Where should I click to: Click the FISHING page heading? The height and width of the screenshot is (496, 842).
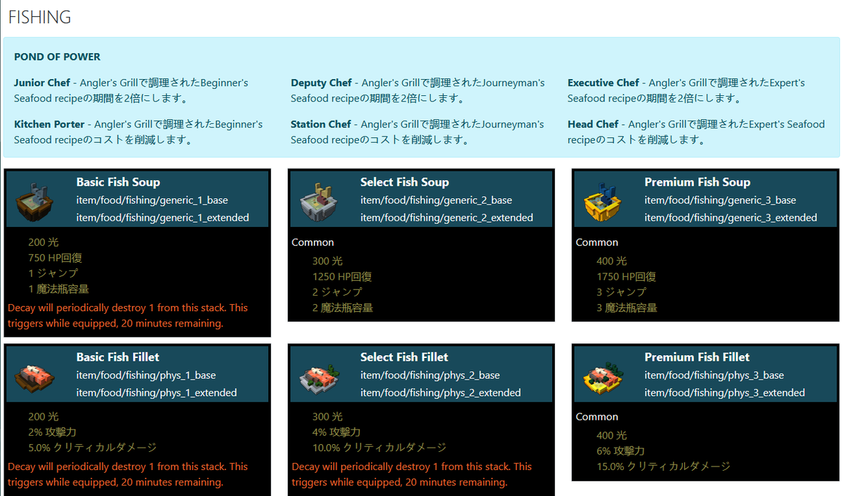click(39, 17)
